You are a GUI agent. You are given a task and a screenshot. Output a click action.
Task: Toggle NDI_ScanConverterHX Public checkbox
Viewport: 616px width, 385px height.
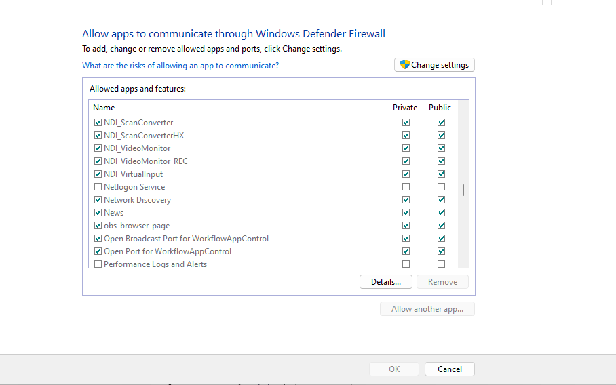[441, 136]
